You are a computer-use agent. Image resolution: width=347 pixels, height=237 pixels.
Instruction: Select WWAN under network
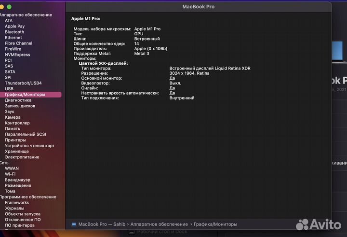tap(12, 168)
